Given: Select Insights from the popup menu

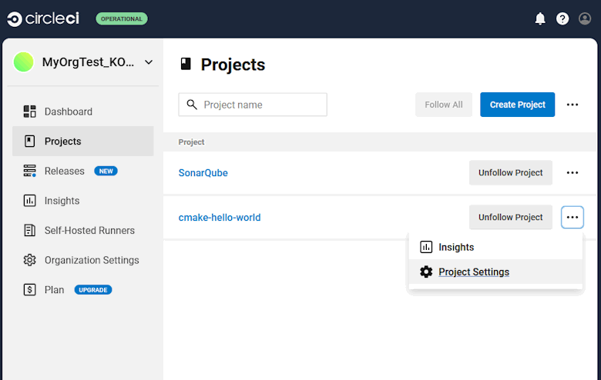Looking at the screenshot, I should click(x=456, y=247).
